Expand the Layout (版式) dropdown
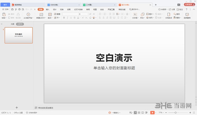Viewport: 197px width, 115px height. (x=50, y=18)
